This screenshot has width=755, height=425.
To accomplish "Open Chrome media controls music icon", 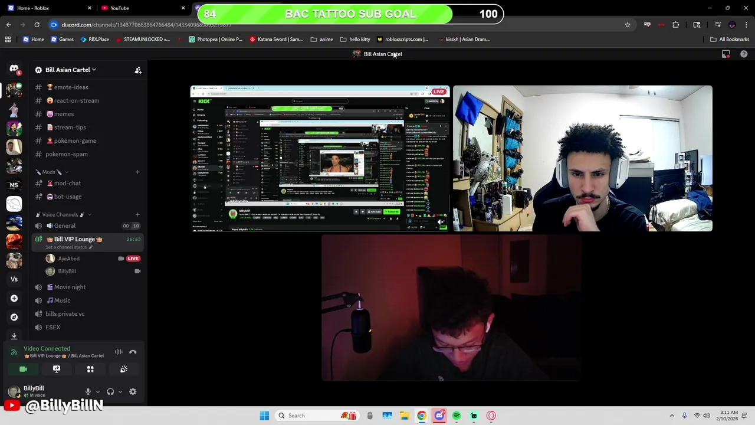I will (x=718, y=25).
